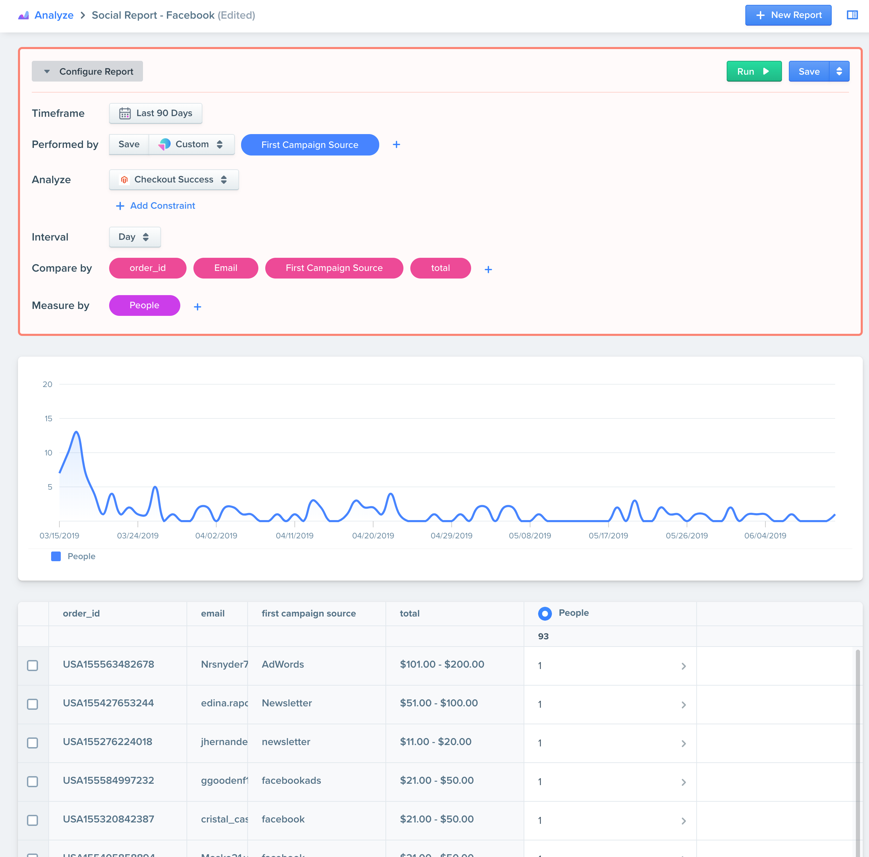Screen dimensions: 869x857
Task: Run the report
Action: [x=753, y=72]
